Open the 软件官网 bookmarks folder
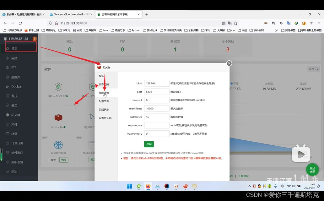 (x=256, y=30)
